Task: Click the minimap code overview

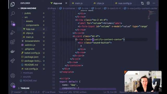Action: point(152,15)
